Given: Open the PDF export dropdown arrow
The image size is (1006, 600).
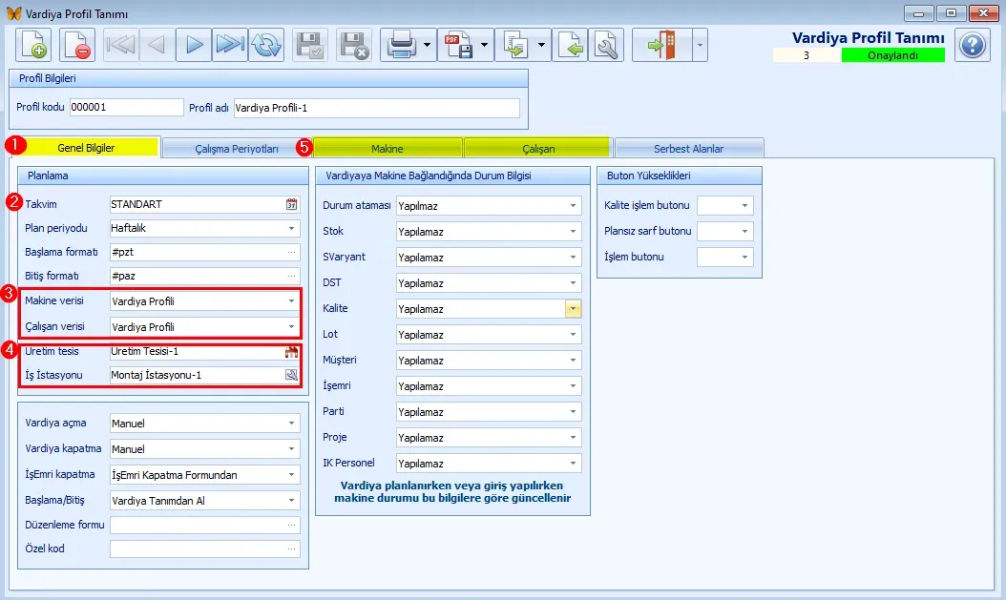Looking at the screenshot, I should (485, 45).
